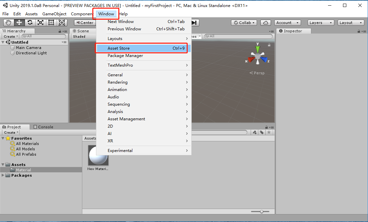Select the Inspector tab

pos(293,31)
